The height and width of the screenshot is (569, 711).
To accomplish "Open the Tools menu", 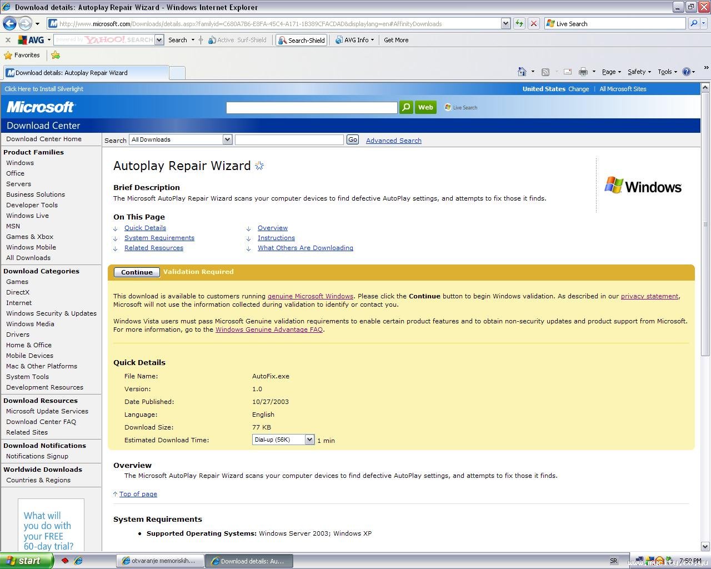I will tap(667, 72).
